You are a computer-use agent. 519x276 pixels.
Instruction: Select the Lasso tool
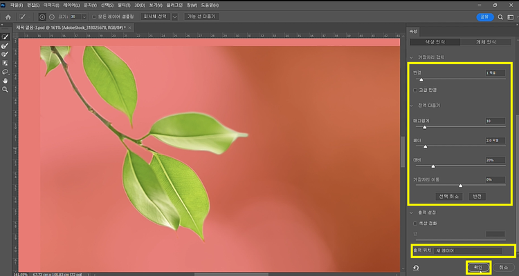click(6, 71)
